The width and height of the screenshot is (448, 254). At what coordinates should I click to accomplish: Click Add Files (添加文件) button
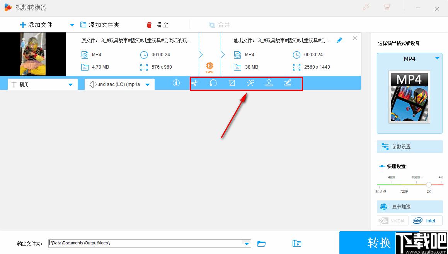pyautogui.click(x=36, y=25)
